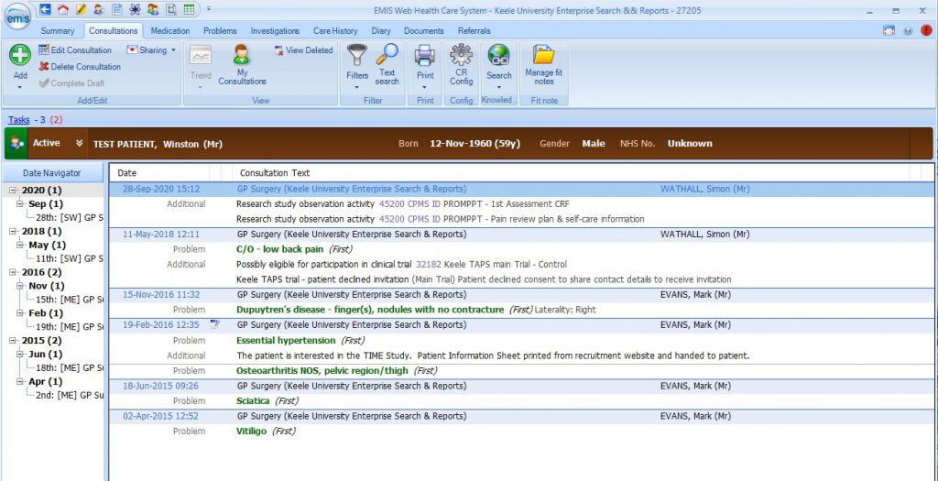The image size is (938, 481).
Task: Click the screen picture icon near top right
Action: point(889,31)
